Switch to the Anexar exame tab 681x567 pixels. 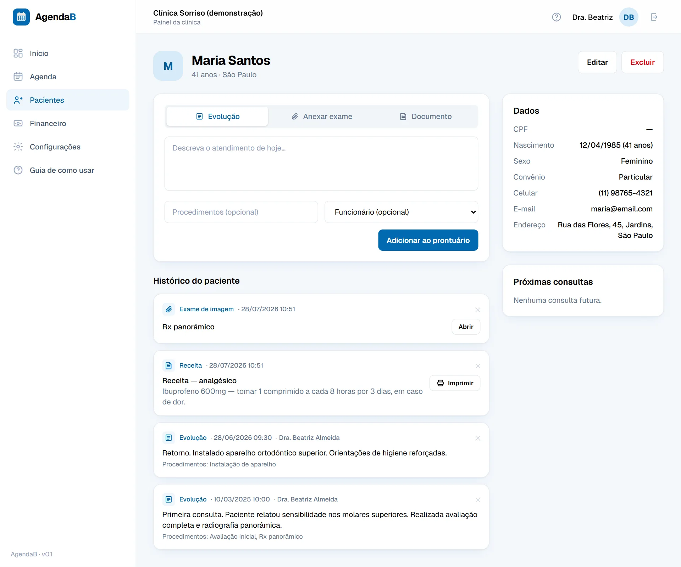[322, 117]
